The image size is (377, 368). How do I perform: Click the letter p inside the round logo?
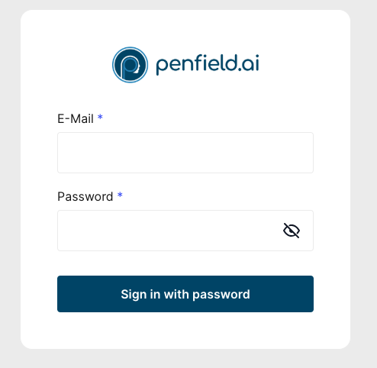(x=127, y=66)
